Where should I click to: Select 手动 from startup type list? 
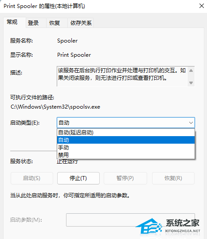coord(126,147)
